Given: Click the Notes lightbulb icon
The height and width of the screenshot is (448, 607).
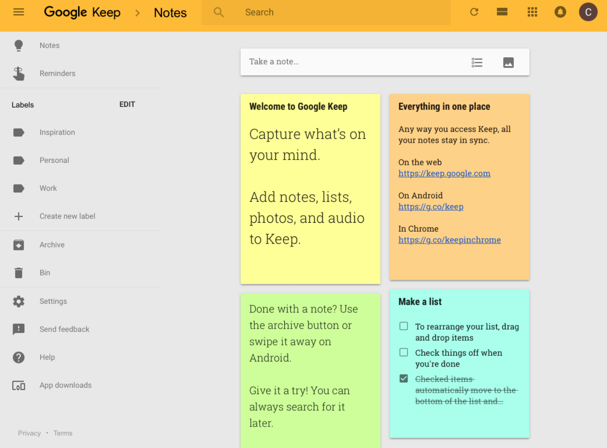Looking at the screenshot, I should pos(18,46).
